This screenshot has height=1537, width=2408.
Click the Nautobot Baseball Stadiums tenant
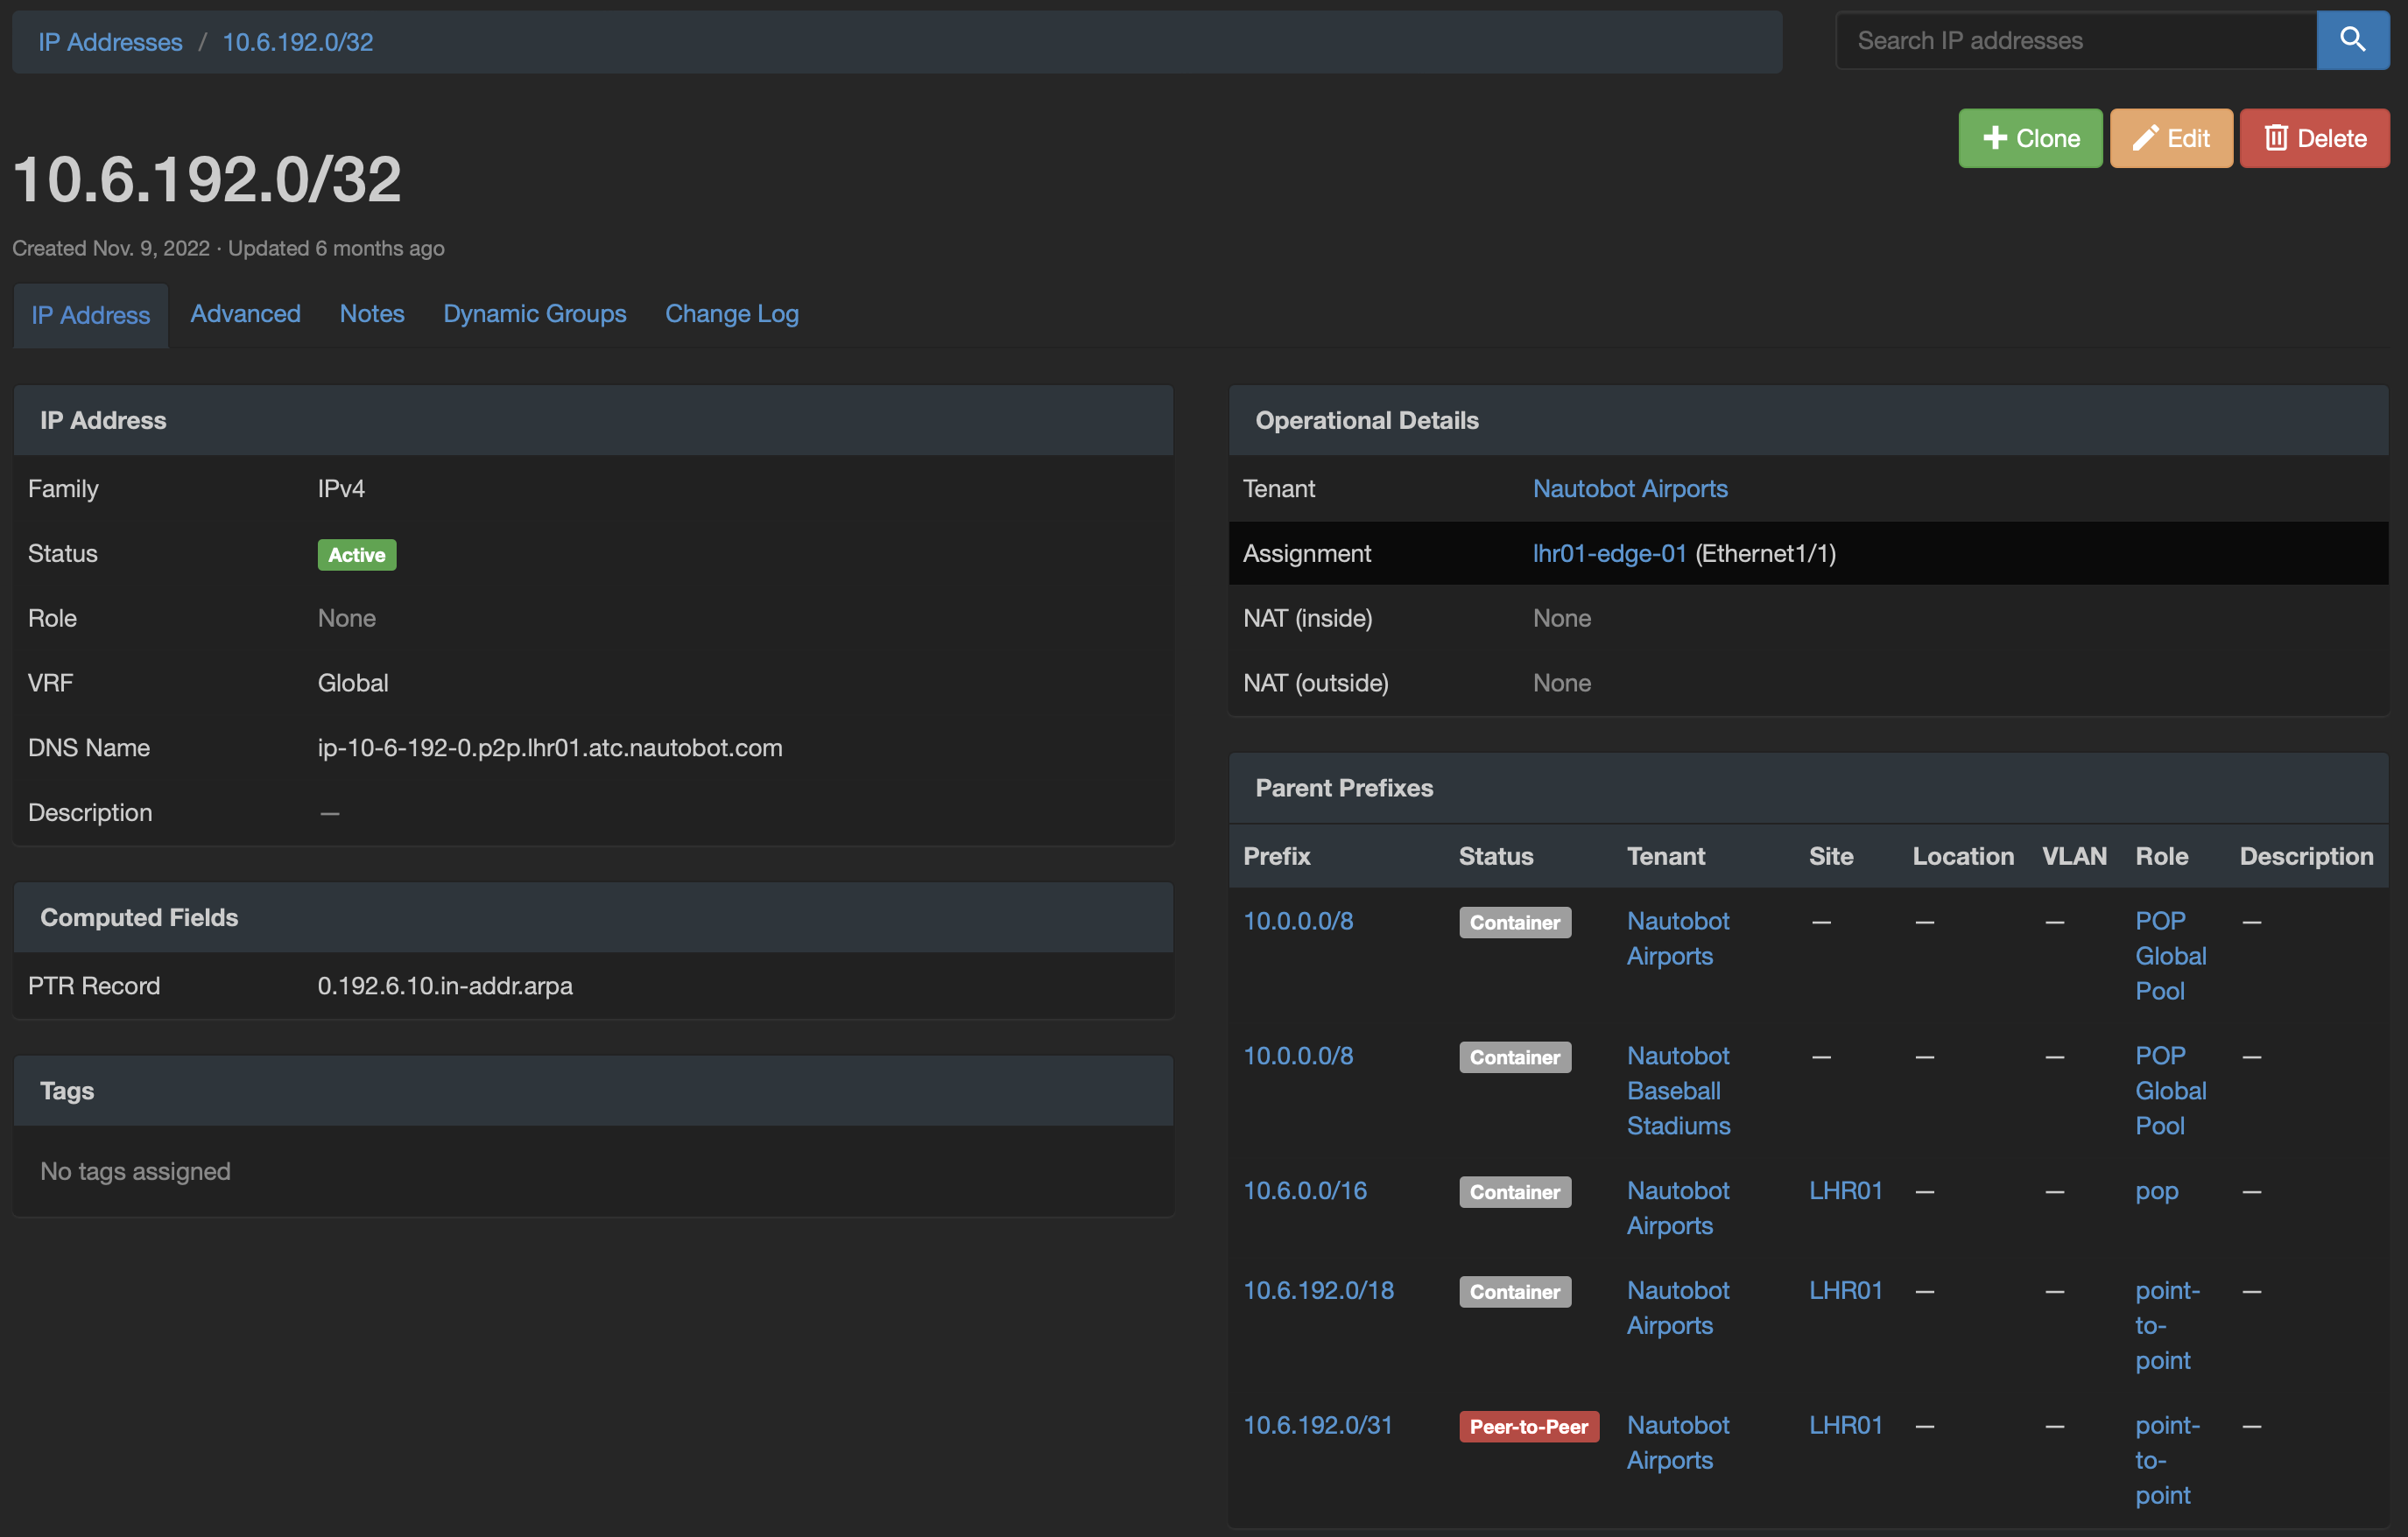1677,1091
